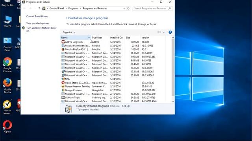Click the address bar Control Panel icon
This screenshot has height=141, width=252.
pos(44,8)
